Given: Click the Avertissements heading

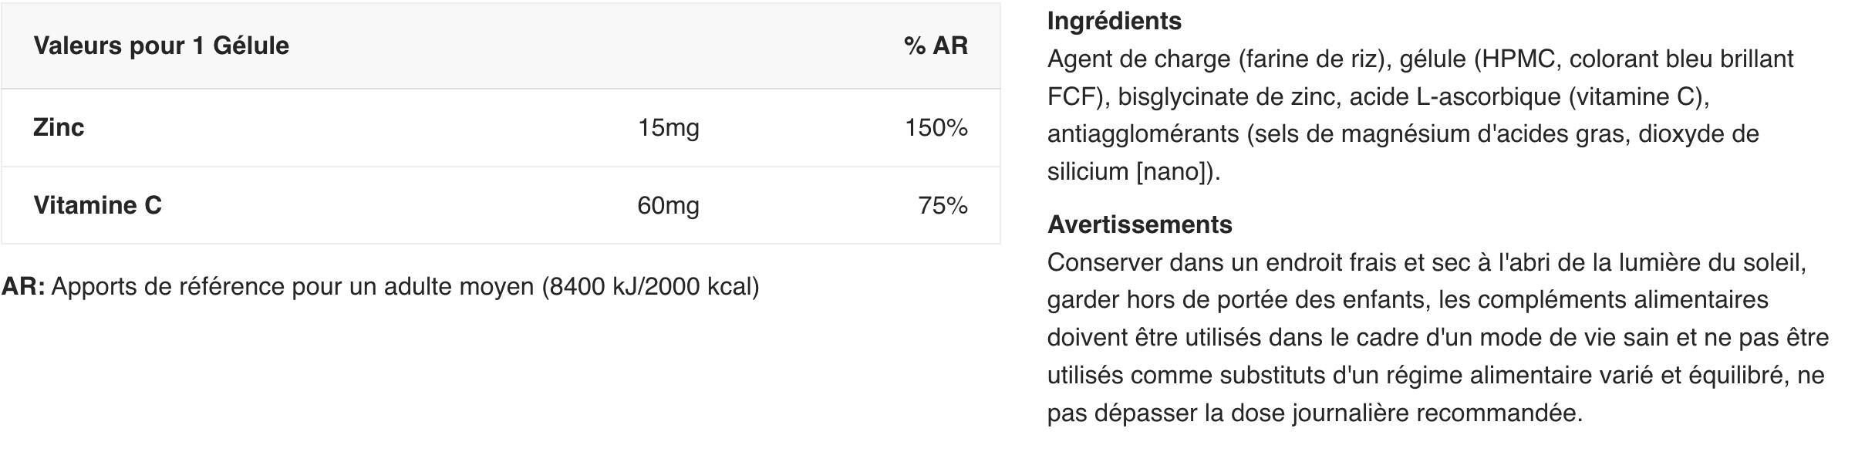Looking at the screenshot, I should coord(1139,224).
